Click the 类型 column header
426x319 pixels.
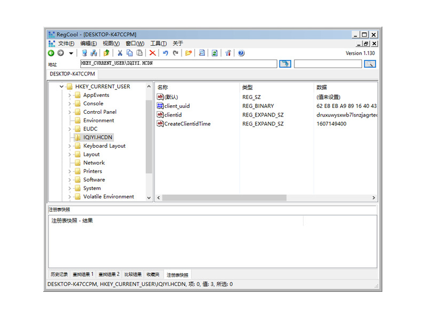point(247,87)
